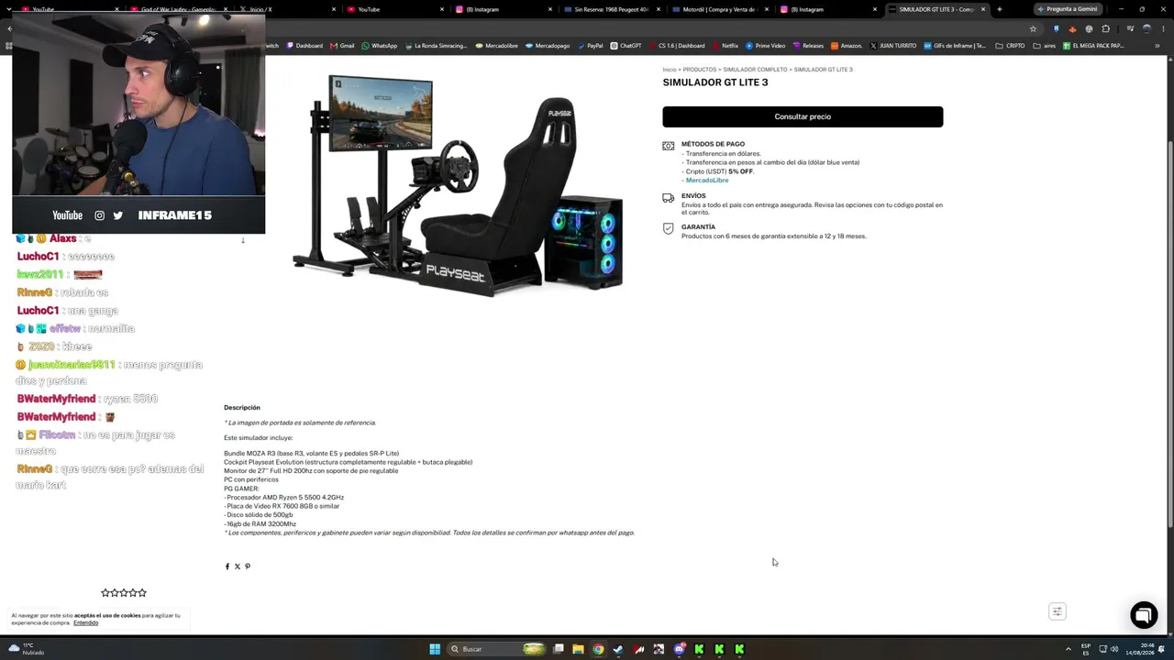The width and height of the screenshot is (1174, 660).
Task: Click the filter sliders icon near chat
Action: tap(1058, 611)
